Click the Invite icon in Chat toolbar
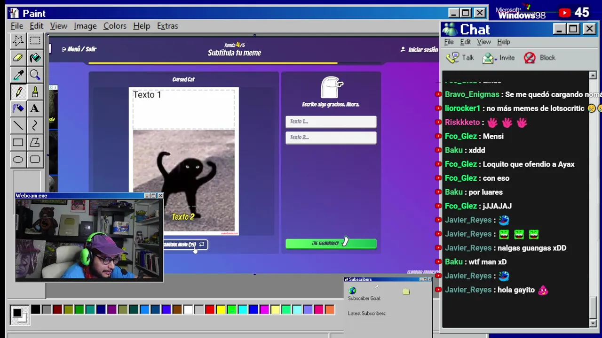This screenshot has height=338, width=602. (x=489, y=58)
